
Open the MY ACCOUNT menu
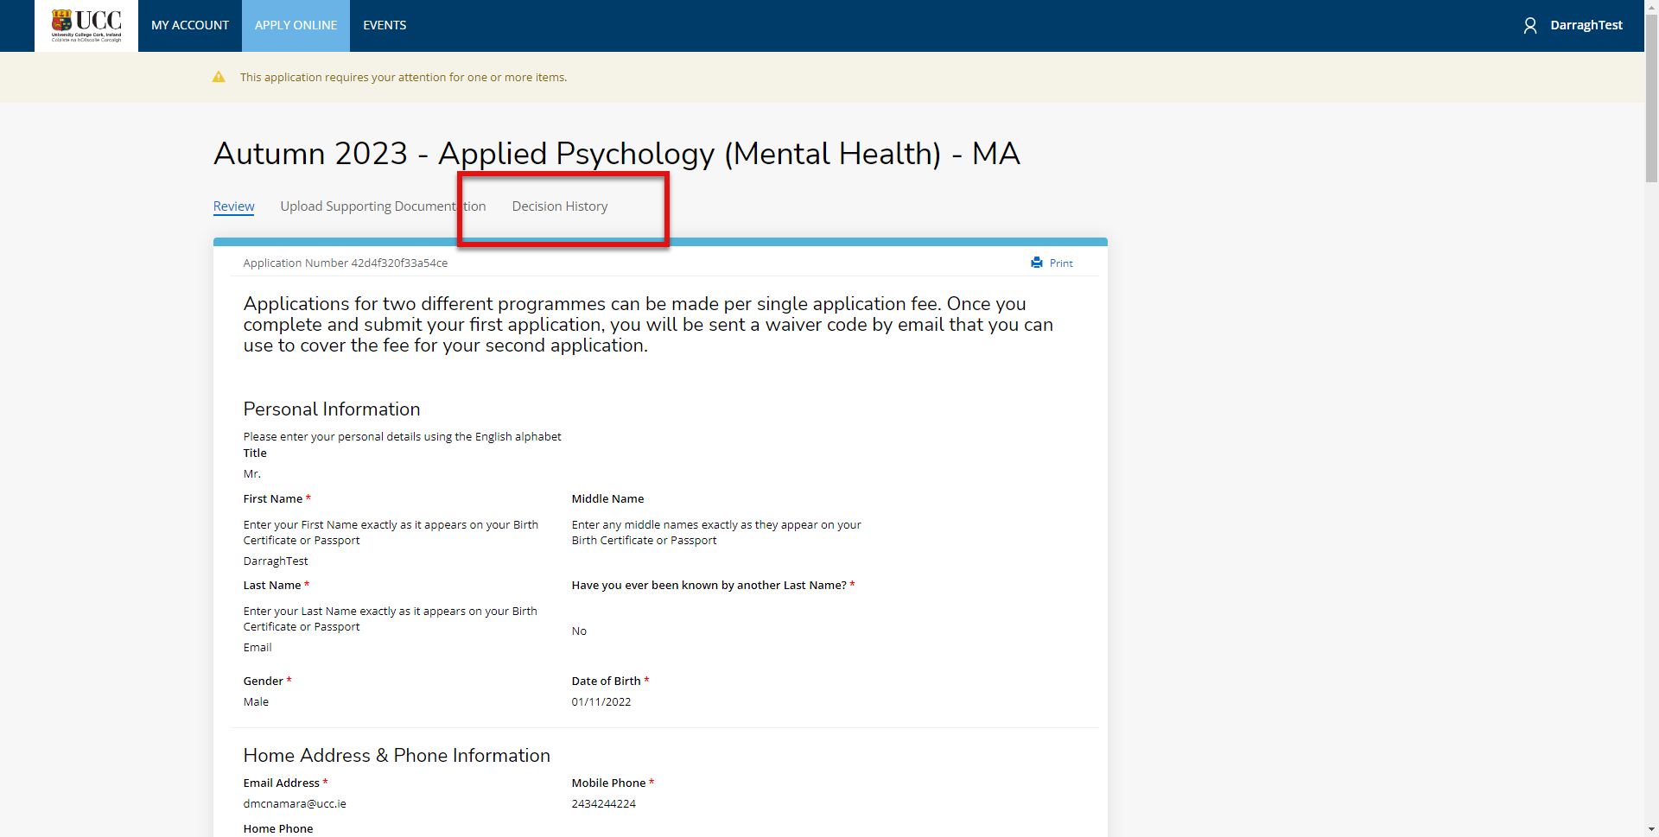(x=190, y=26)
